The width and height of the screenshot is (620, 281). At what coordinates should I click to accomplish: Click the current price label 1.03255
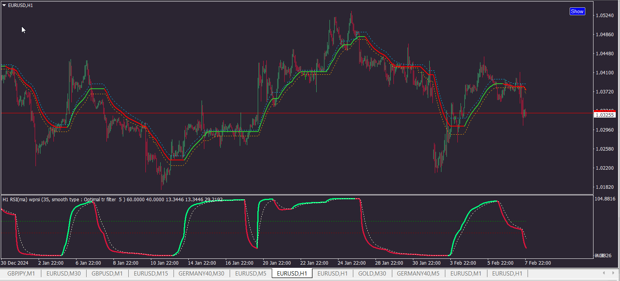(605, 115)
